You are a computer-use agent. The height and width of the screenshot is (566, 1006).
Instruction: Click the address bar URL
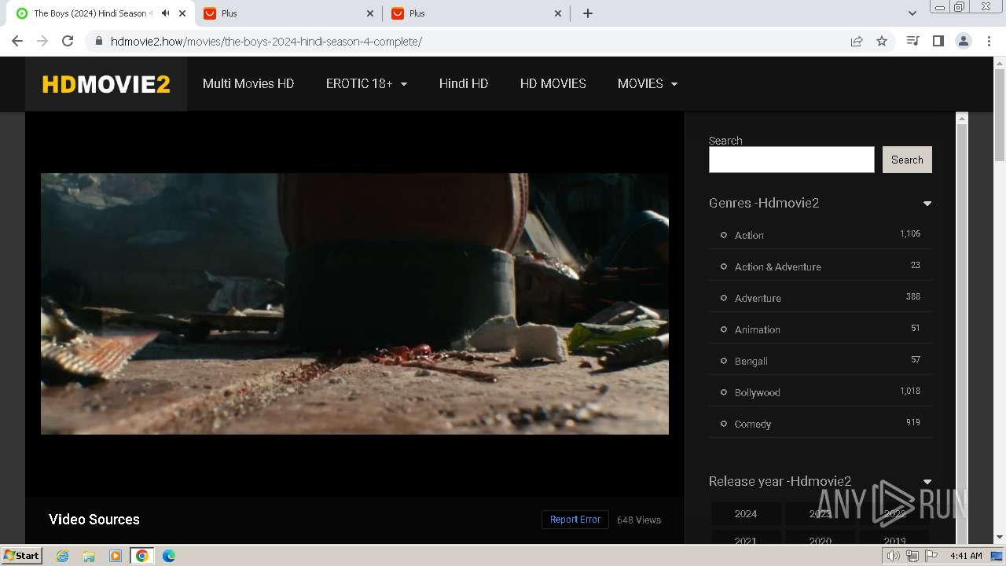tap(266, 42)
